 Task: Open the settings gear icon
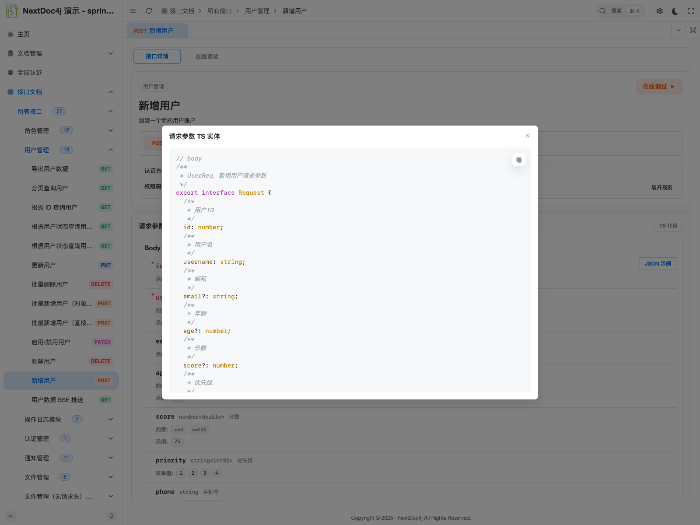pos(660,11)
